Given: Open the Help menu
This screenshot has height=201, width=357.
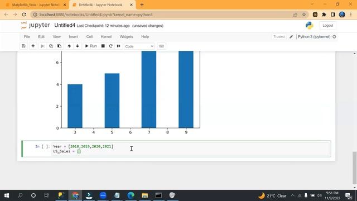Looking at the screenshot, I should tap(145, 37).
